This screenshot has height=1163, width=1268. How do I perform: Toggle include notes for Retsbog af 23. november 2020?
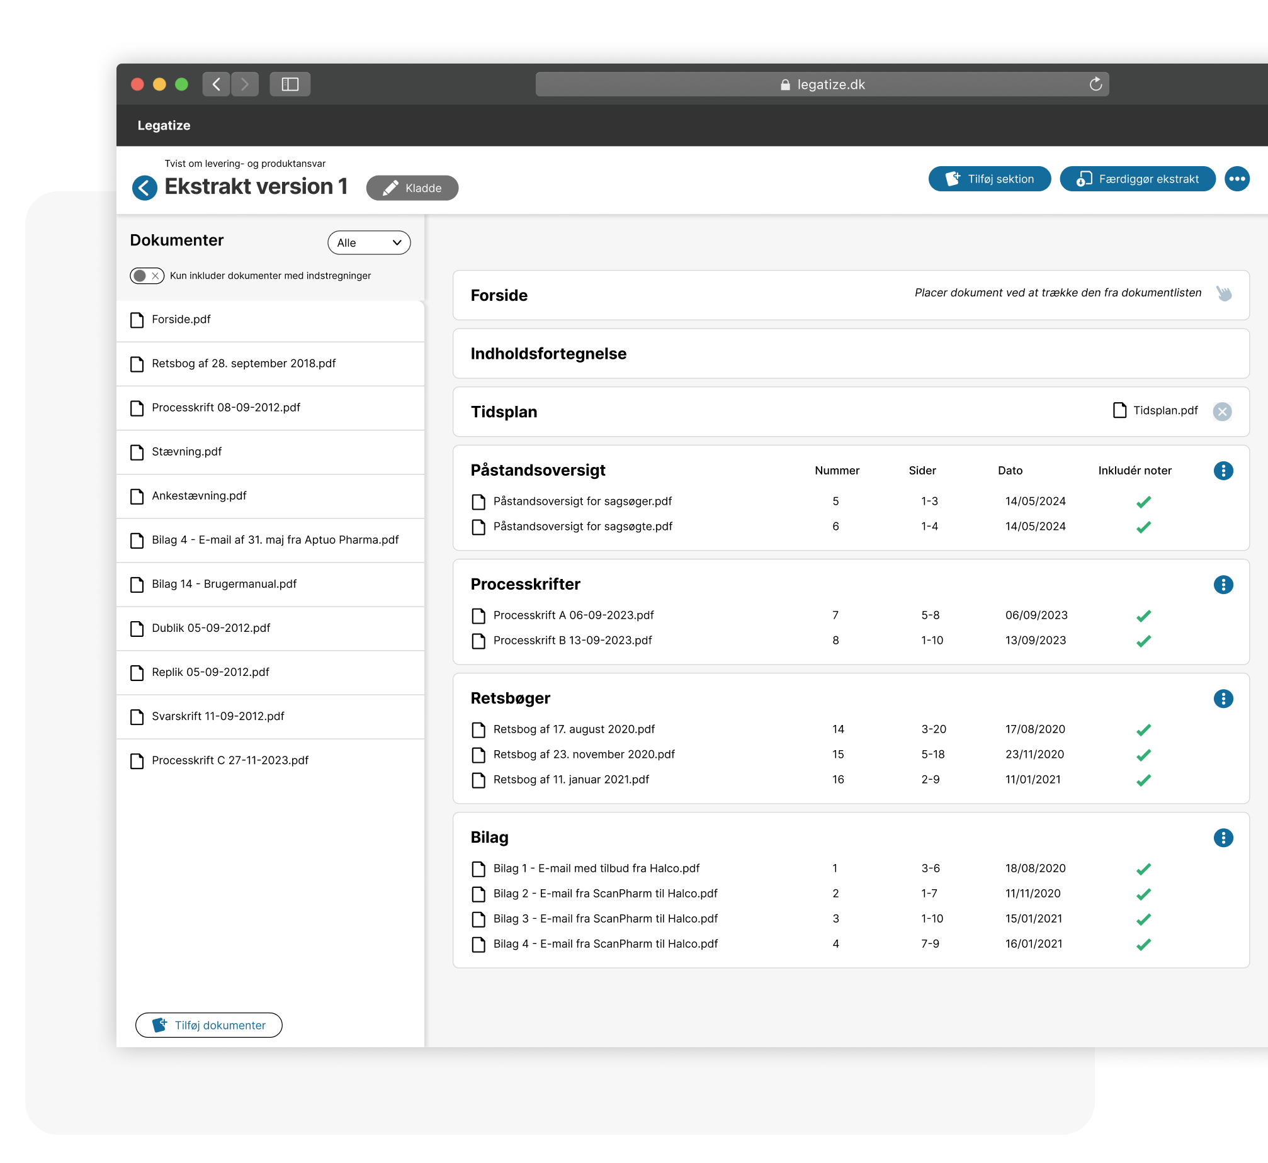pos(1144,755)
